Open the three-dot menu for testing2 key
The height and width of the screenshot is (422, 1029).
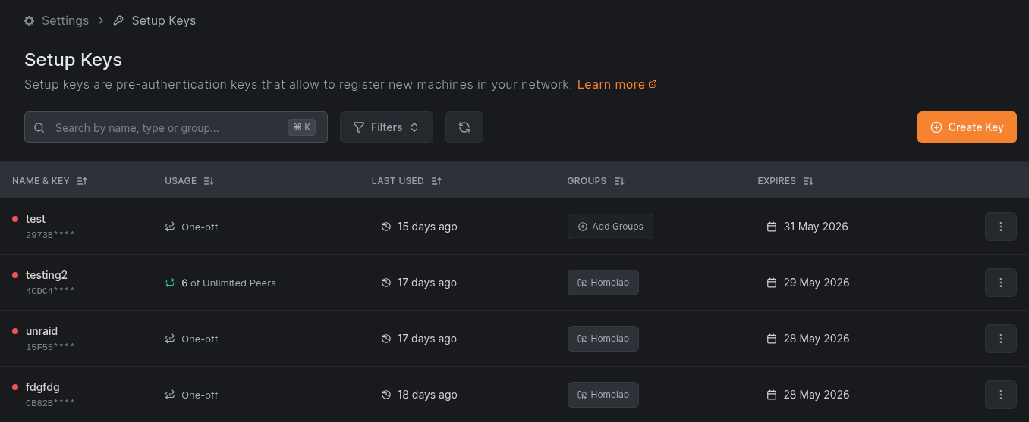coord(1001,283)
